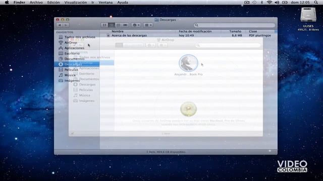Open the arrange dropdown in AirDrop window
The width and height of the screenshot is (323, 181).
[x=163, y=45]
